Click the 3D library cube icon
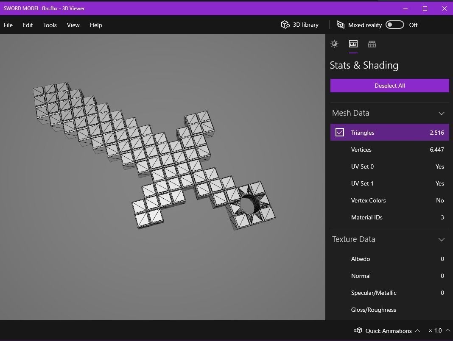 285,25
